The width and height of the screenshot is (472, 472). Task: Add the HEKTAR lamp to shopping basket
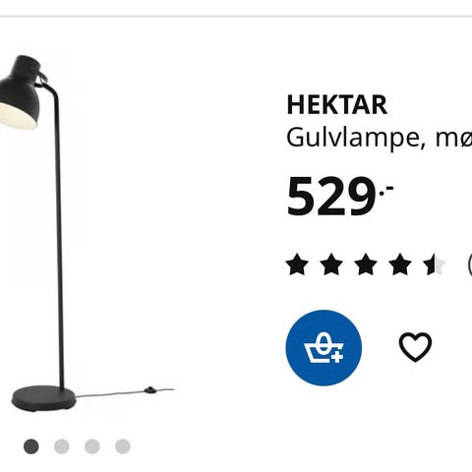pyautogui.click(x=324, y=348)
